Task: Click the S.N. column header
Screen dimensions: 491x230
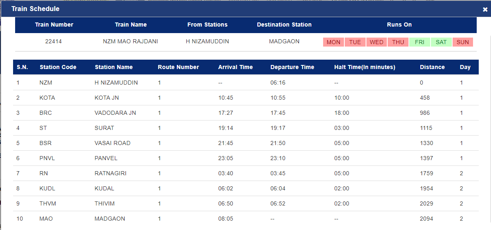Action: click(22, 67)
